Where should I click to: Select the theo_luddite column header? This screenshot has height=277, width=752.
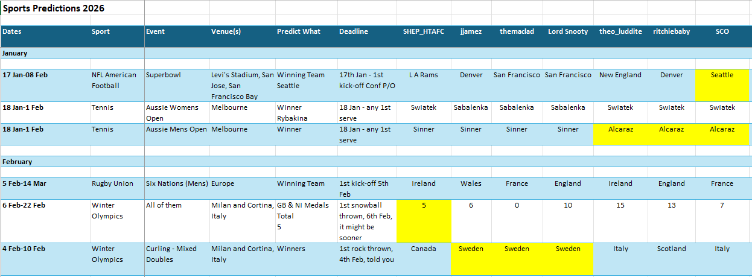tap(620, 36)
